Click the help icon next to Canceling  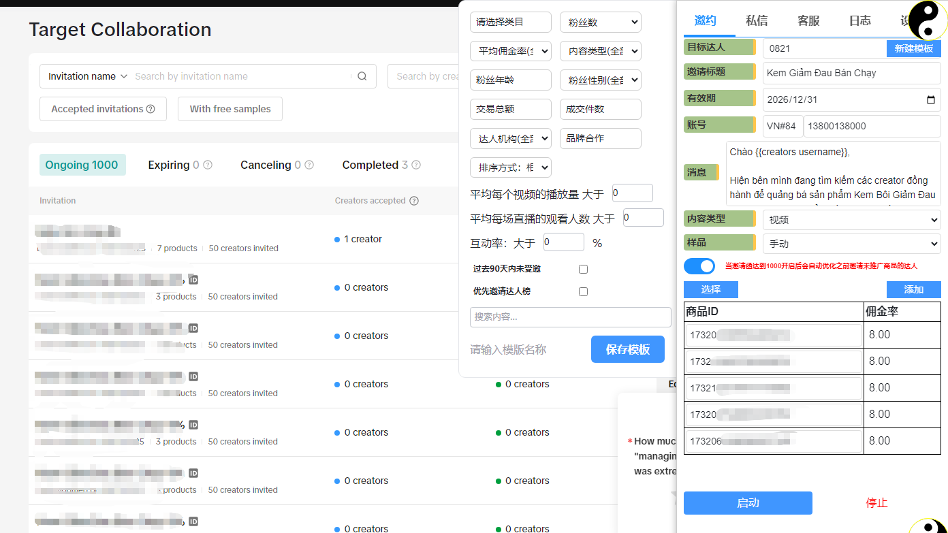pos(309,165)
